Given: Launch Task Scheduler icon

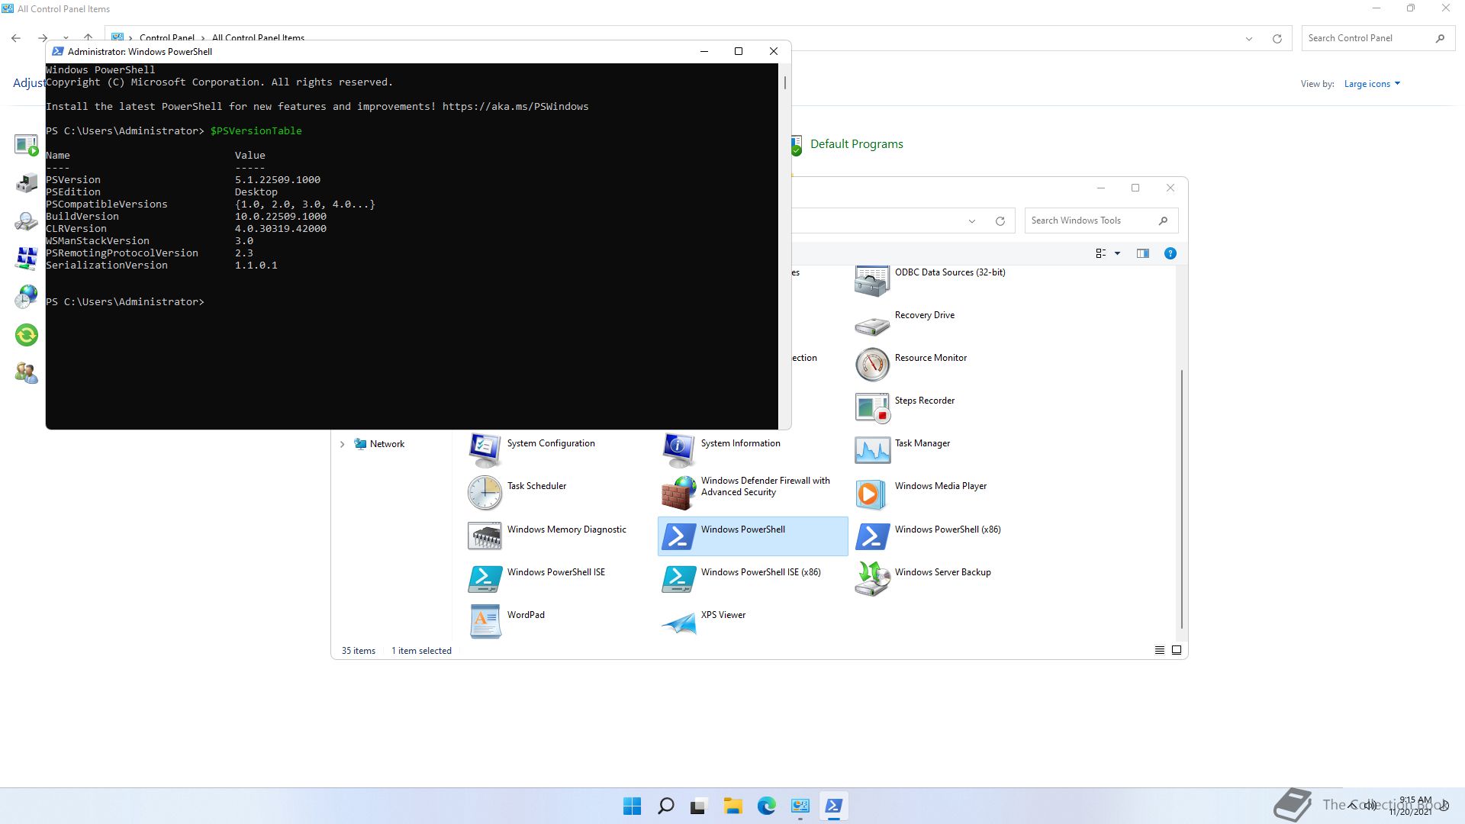Looking at the screenshot, I should point(485,494).
